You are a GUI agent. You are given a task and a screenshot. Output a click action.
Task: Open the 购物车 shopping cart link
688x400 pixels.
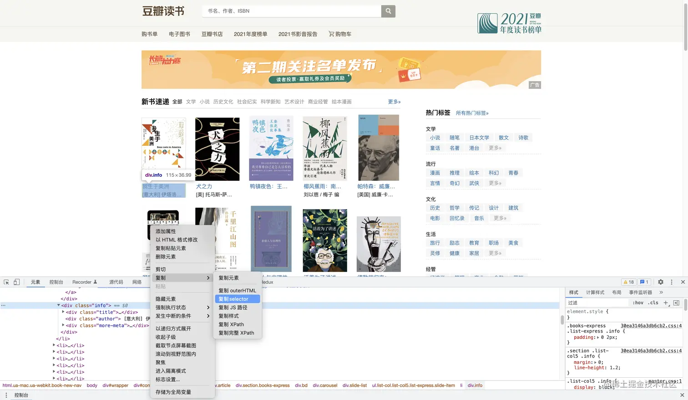pyautogui.click(x=340, y=34)
